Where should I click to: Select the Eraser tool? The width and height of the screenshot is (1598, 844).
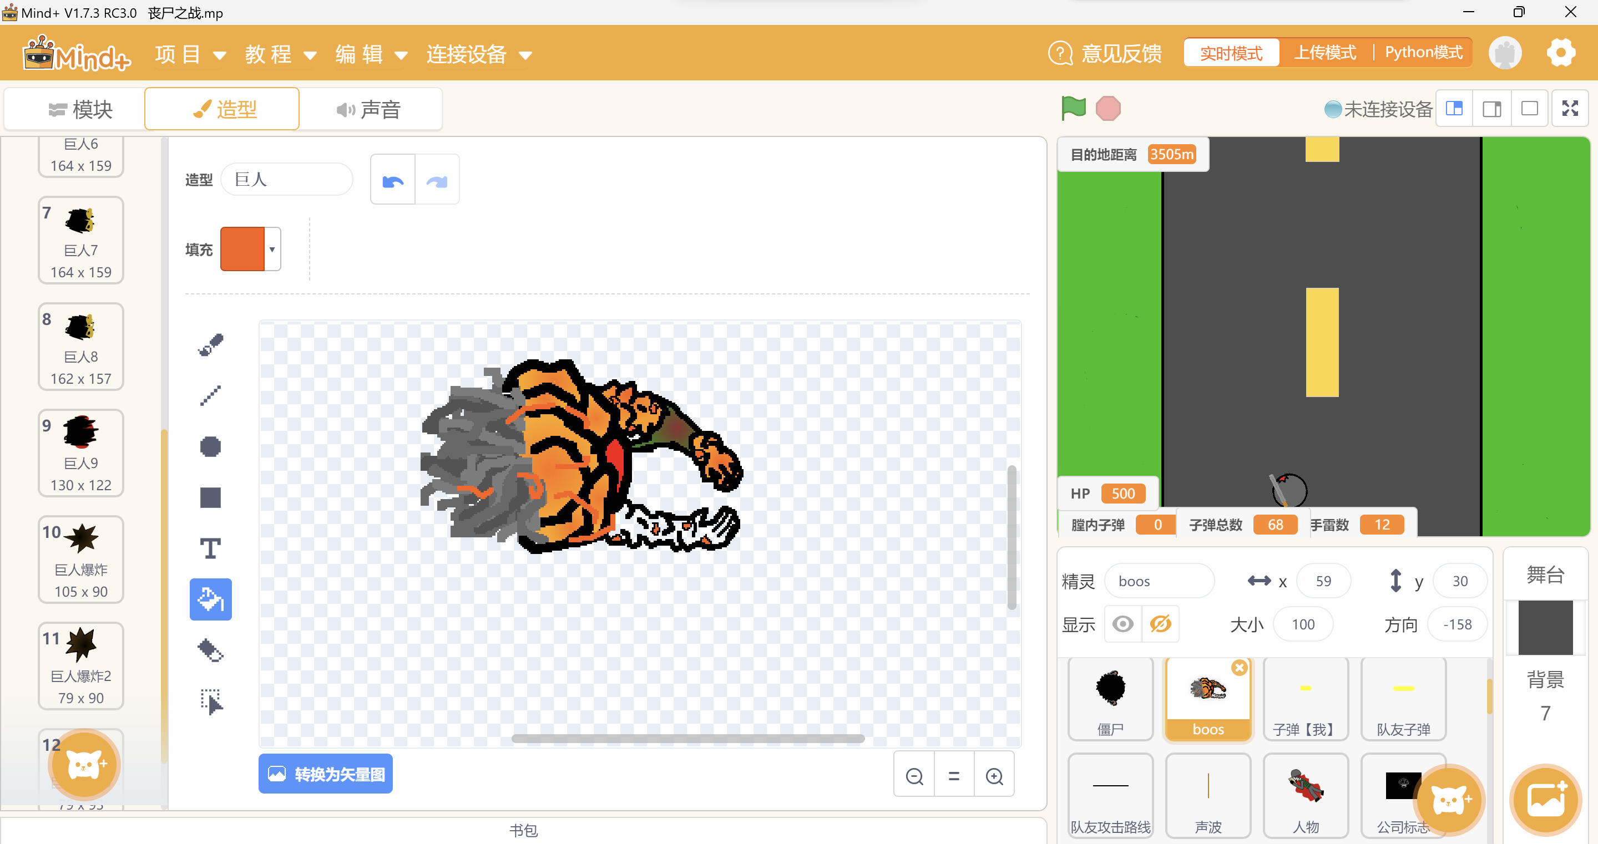pos(210,650)
